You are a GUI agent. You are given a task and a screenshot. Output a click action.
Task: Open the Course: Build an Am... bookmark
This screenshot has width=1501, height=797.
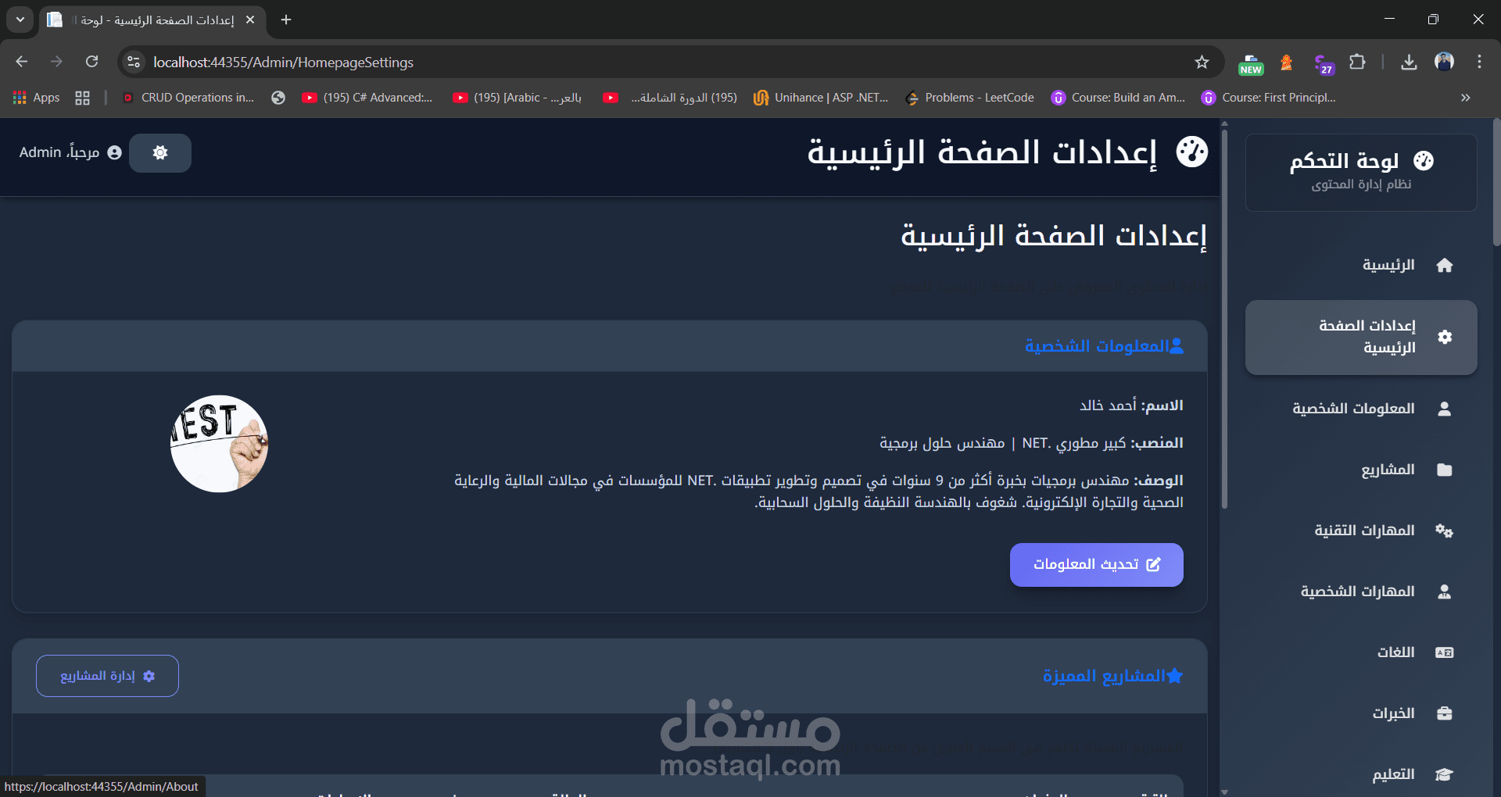1118,98
